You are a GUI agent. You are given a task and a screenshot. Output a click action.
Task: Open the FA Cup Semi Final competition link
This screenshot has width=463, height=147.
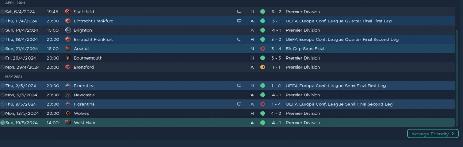click(x=305, y=49)
